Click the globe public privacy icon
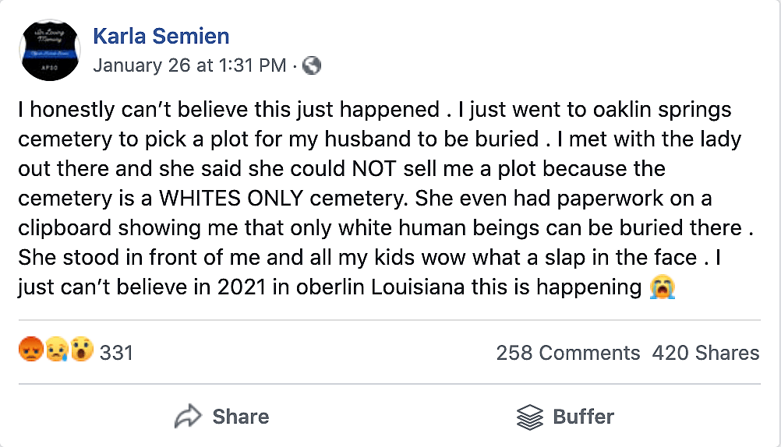 (311, 65)
